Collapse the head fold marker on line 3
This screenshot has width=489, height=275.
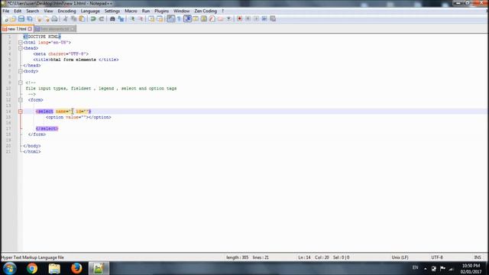click(x=21, y=48)
